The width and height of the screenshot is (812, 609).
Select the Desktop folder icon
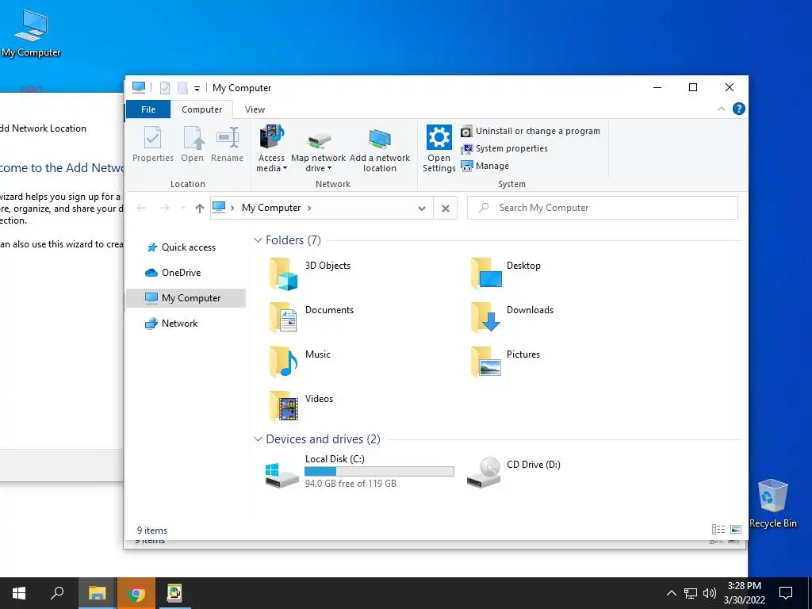click(x=486, y=274)
